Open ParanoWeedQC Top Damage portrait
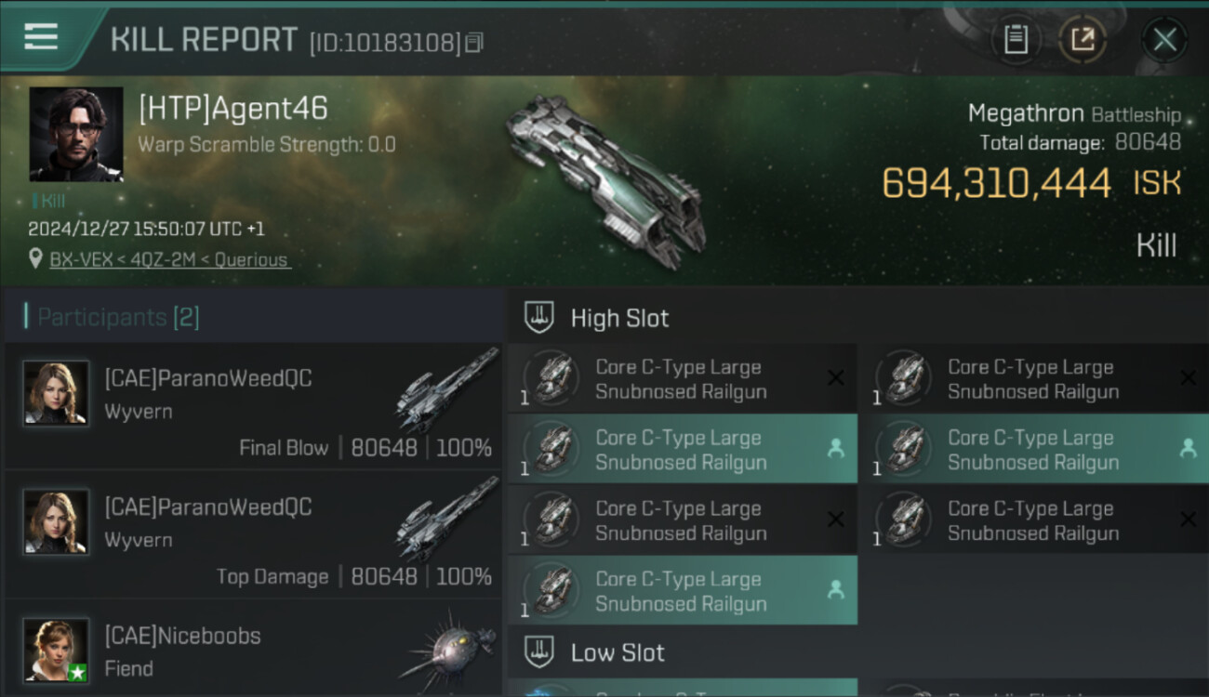This screenshot has height=697, width=1209. [57, 522]
